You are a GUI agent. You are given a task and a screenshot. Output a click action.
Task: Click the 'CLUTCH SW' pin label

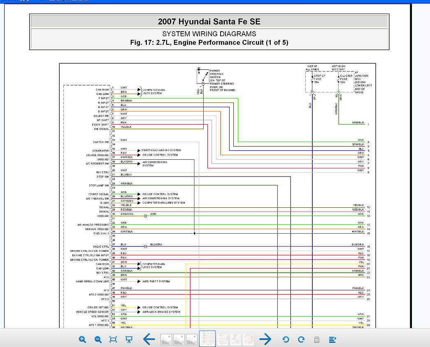pos(101,142)
